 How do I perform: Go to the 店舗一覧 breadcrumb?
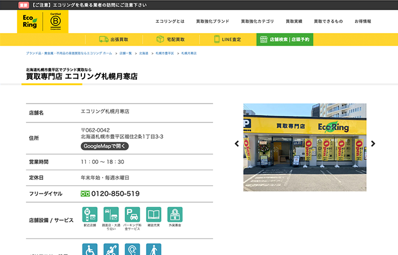126,54
